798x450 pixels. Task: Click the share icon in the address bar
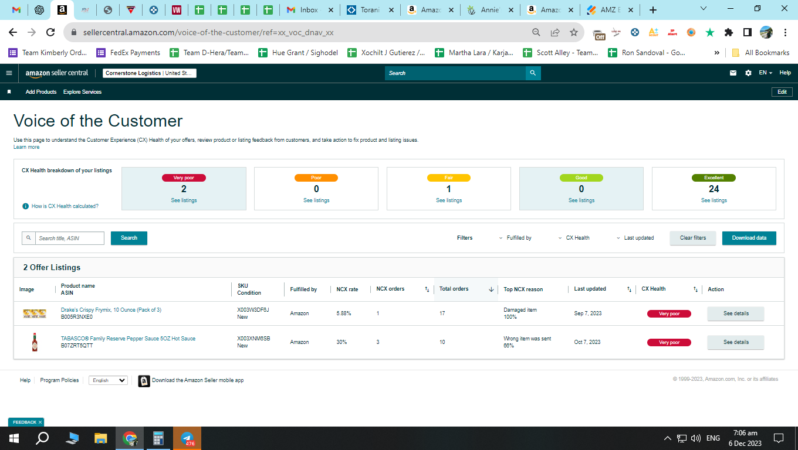555,33
